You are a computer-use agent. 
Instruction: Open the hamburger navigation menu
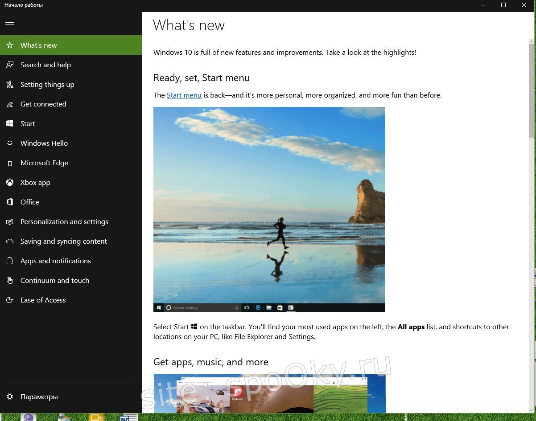pyautogui.click(x=10, y=25)
